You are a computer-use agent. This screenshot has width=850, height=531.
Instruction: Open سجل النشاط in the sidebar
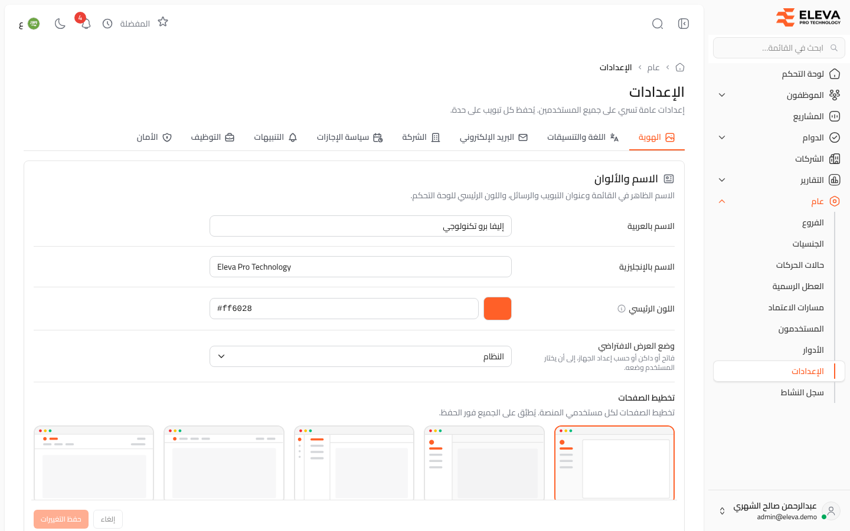click(x=779, y=392)
